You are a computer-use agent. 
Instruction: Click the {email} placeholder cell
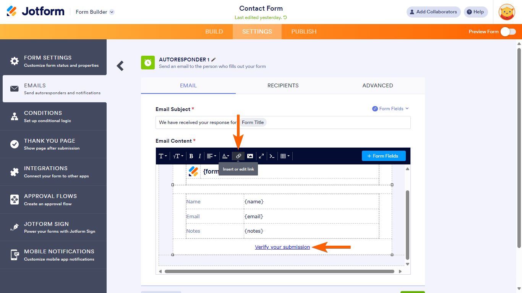(311, 216)
